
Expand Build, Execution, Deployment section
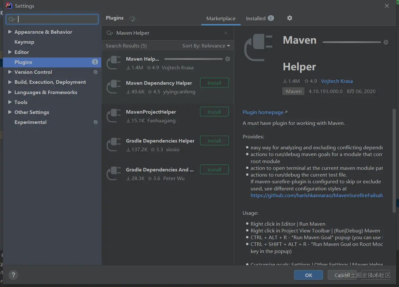[x=10, y=82]
